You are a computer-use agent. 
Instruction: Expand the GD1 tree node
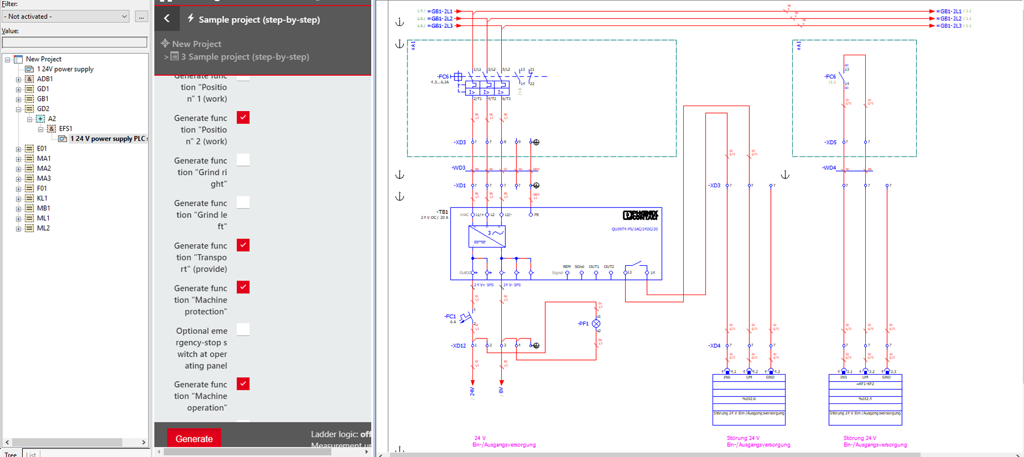[18, 89]
